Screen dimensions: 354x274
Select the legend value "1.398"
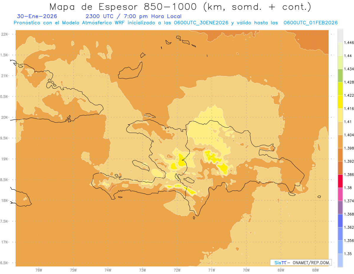tap(349, 148)
